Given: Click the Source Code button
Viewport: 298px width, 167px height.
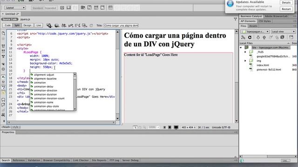Looking at the screenshot, I should point(9,19).
